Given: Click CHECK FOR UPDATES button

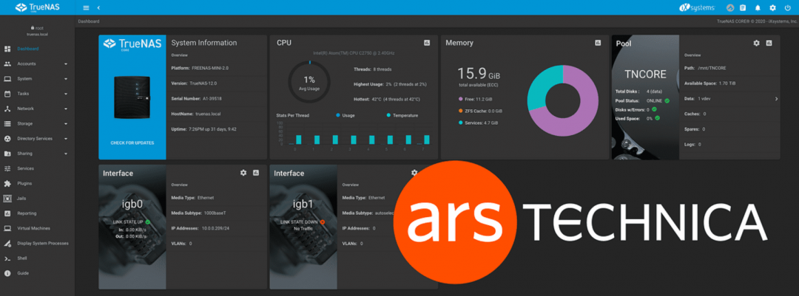Looking at the screenshot, I should point(132,143).
